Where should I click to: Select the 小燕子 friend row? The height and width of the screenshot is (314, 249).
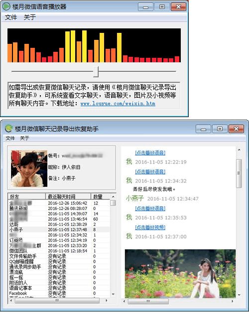tap(59, 229)
